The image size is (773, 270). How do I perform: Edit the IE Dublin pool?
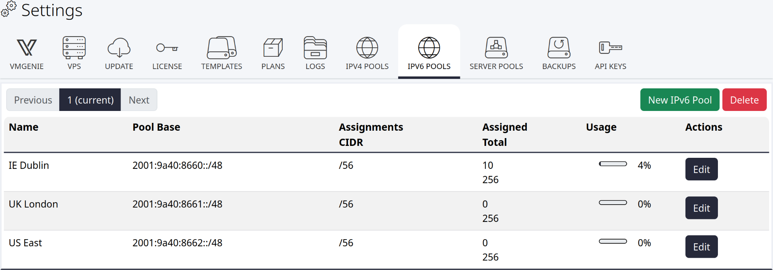701,169
